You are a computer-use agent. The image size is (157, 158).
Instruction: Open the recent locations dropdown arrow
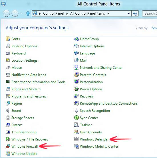pyautogui.click(x=22, y=13)
